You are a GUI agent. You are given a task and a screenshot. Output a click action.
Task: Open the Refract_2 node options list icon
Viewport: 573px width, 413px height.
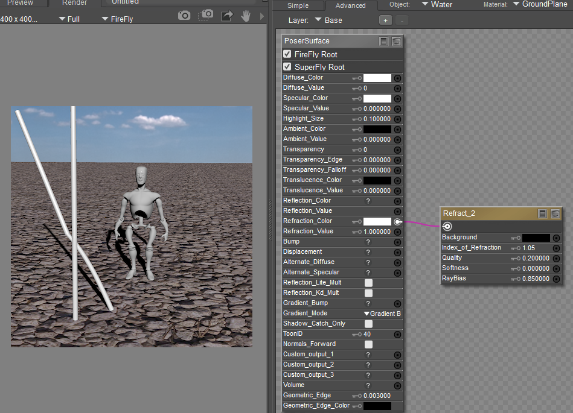(x=542, y=213)
